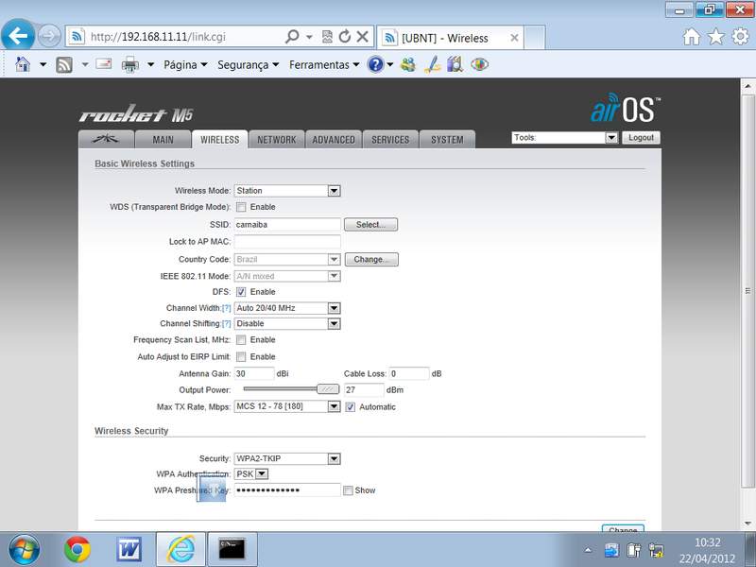756x567 pixels.
Task: Open browser settings gear icon
Action: pyautogui.click(x=740, y=37)
